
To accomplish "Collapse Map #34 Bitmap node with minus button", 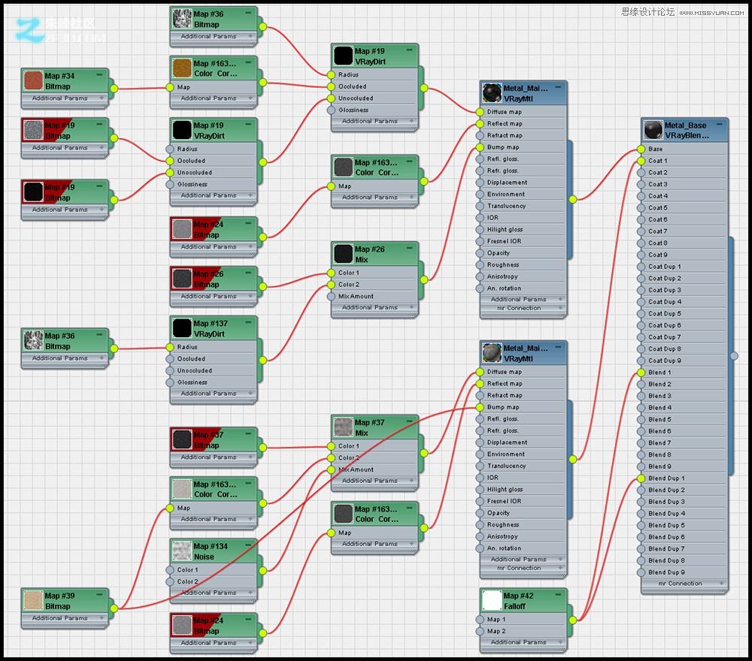I will click(99, 74).
